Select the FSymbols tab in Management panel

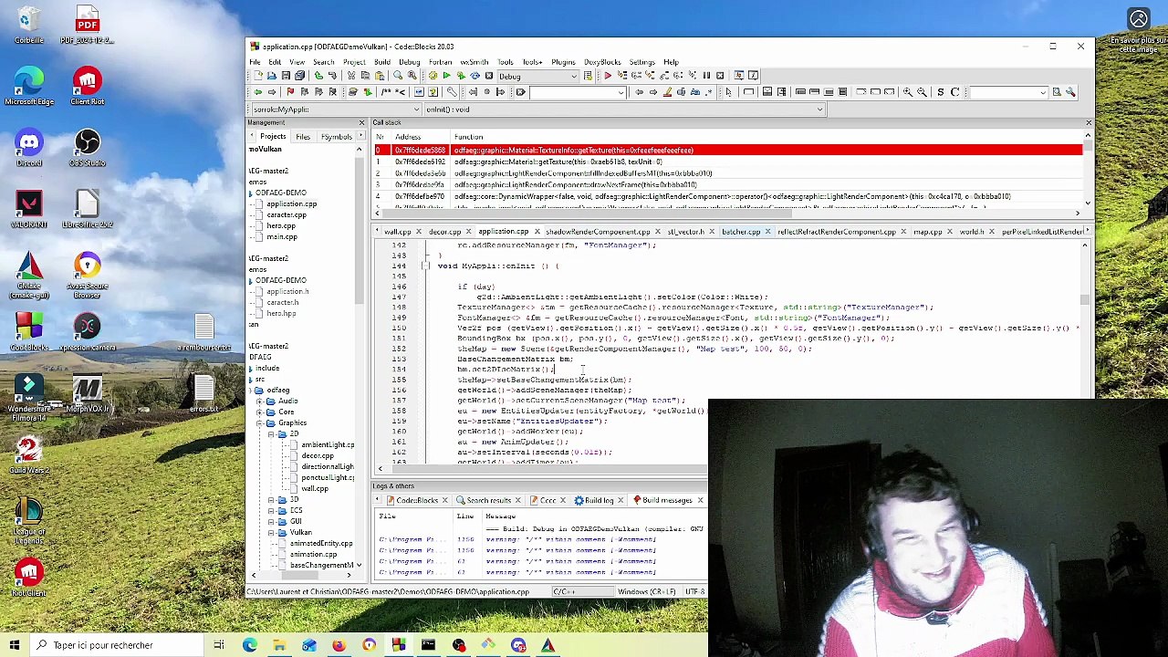point(336,137)
